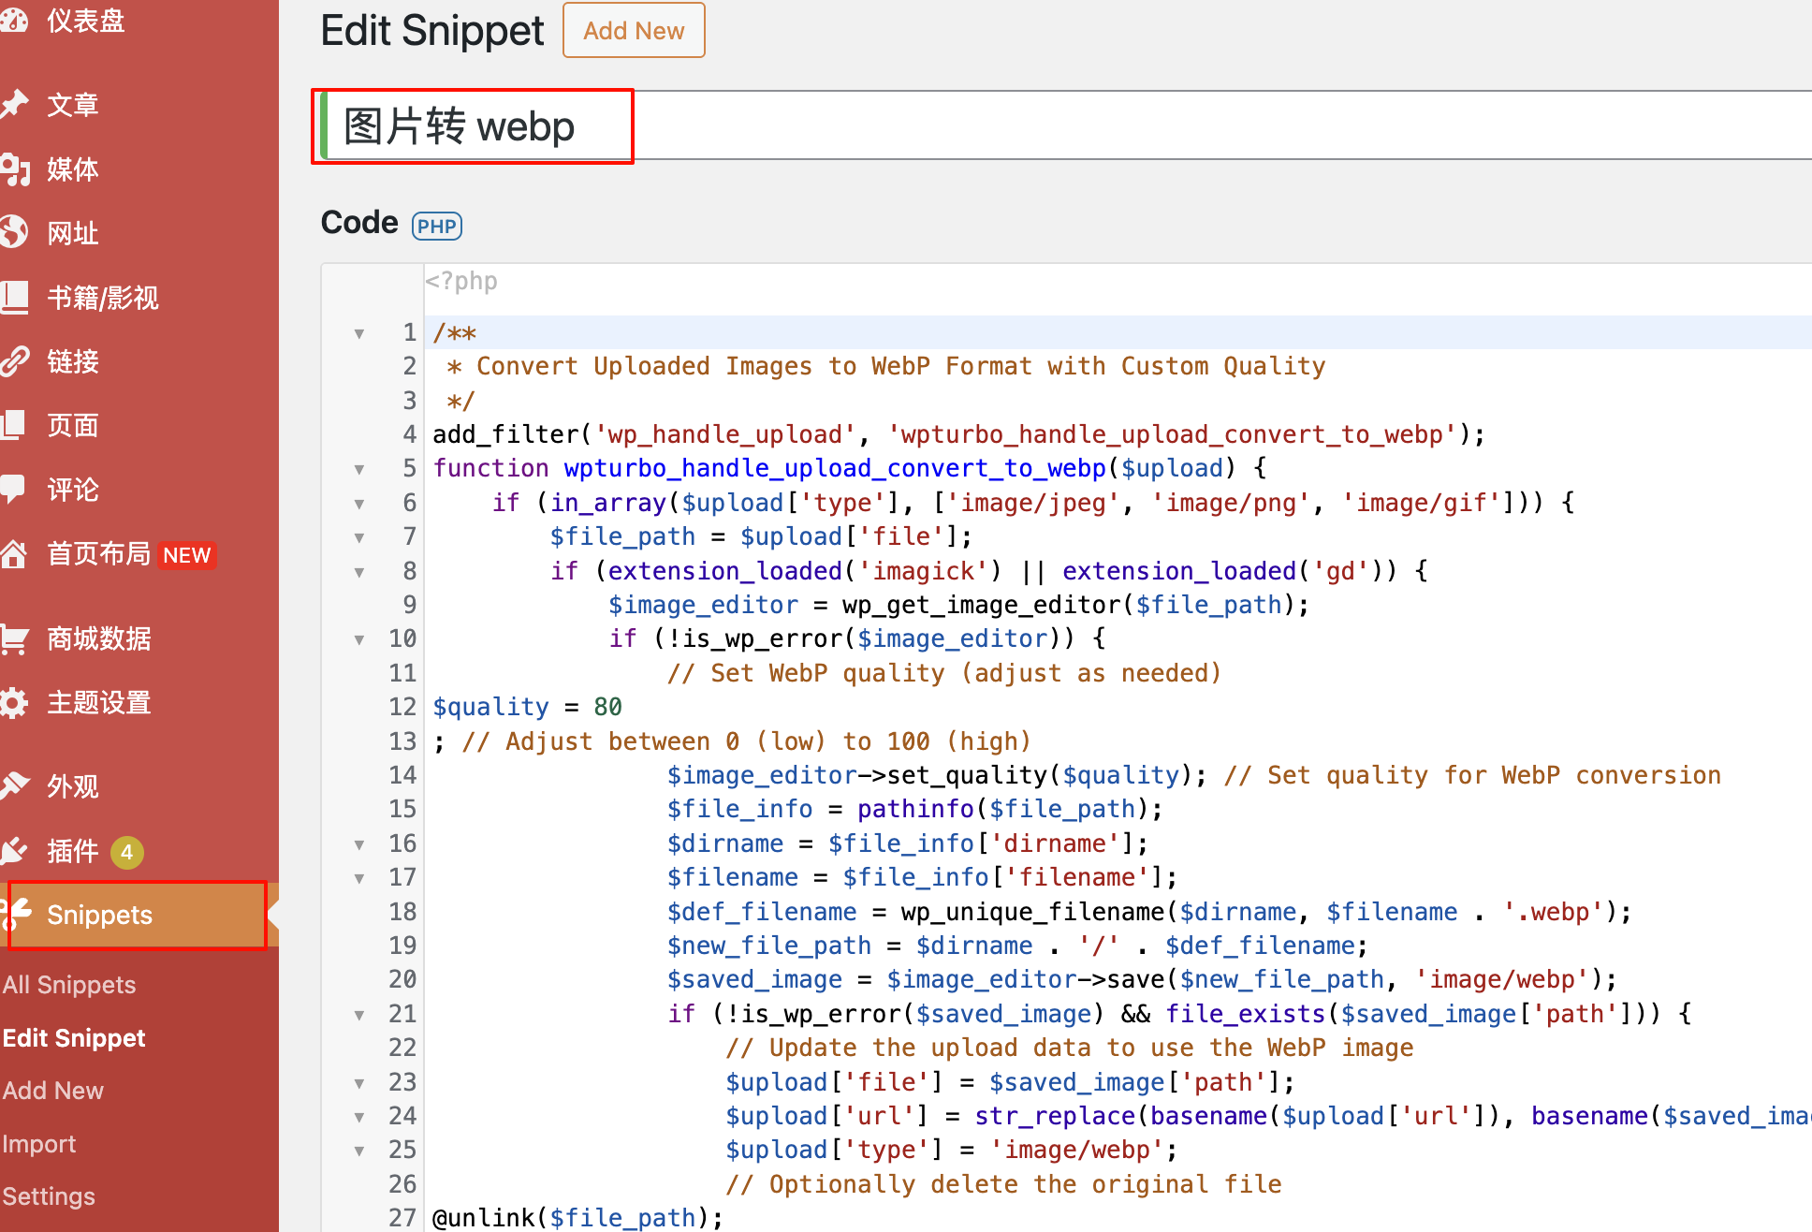Click line number 14 in the gutter

click(402, 775)
